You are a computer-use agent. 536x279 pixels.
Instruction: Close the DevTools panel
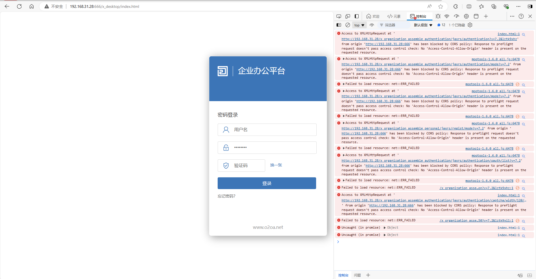point(530,16)
